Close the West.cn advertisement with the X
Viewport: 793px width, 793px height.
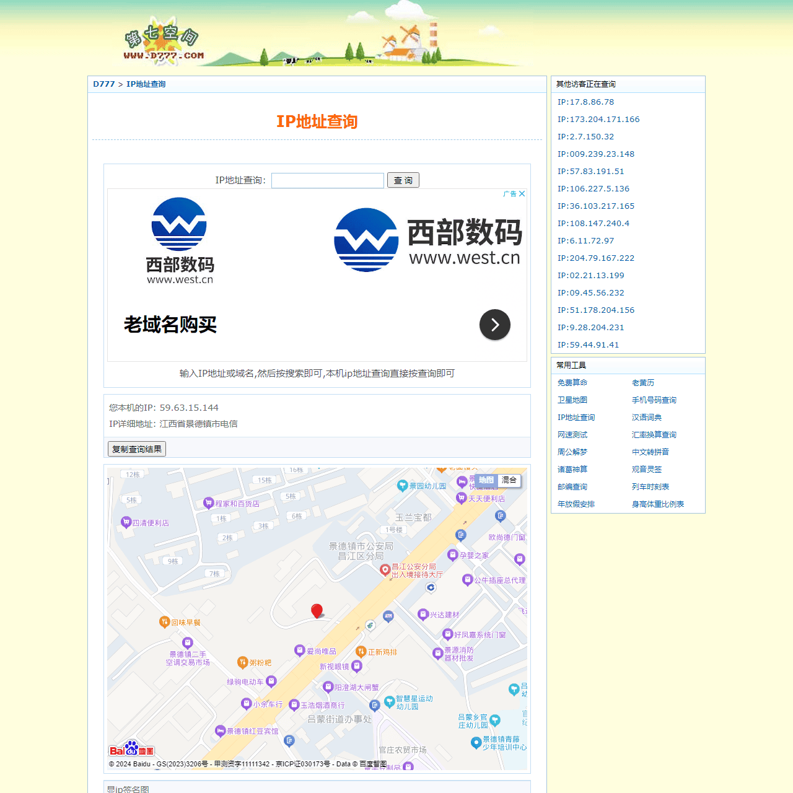coord(522,194)
